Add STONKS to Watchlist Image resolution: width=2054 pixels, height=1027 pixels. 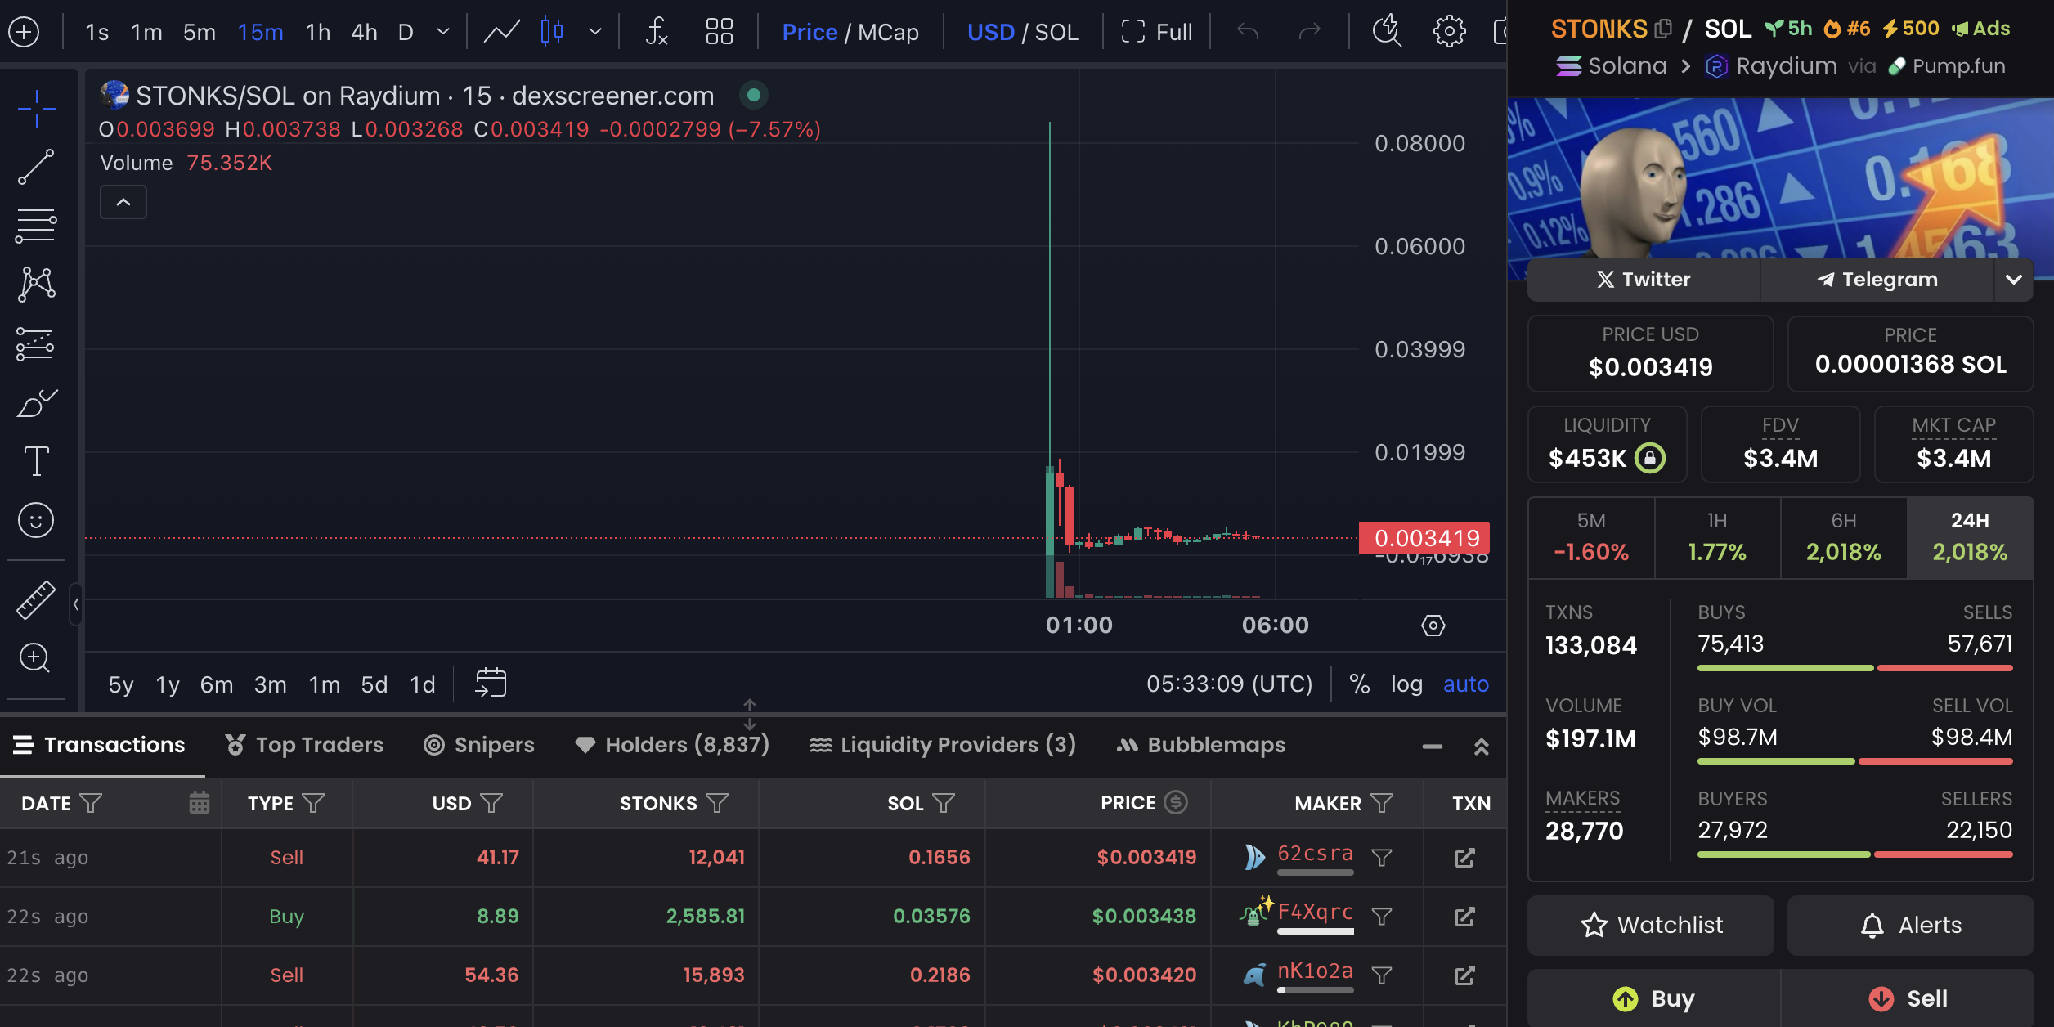pyautogui.click(x=1651, y=925)
